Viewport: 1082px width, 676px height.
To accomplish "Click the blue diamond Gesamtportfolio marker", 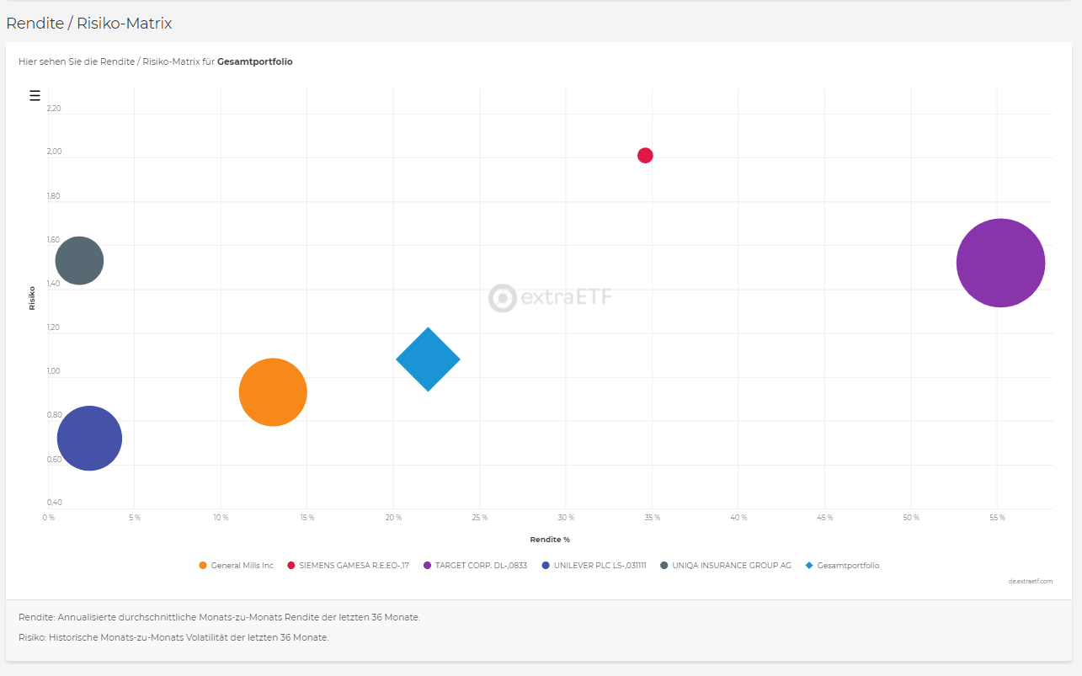I will click(x=428, y=359).
